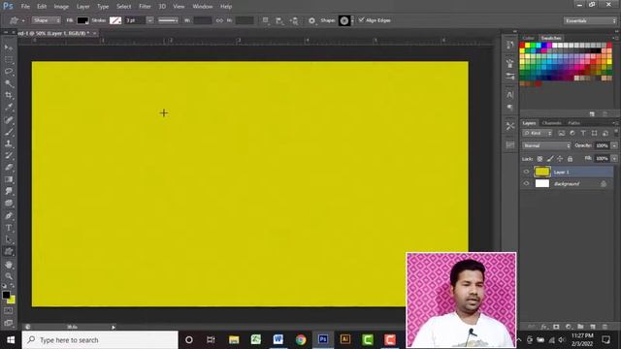Click link width and height icon
This screenshot has width=621, height=349.
219,20
